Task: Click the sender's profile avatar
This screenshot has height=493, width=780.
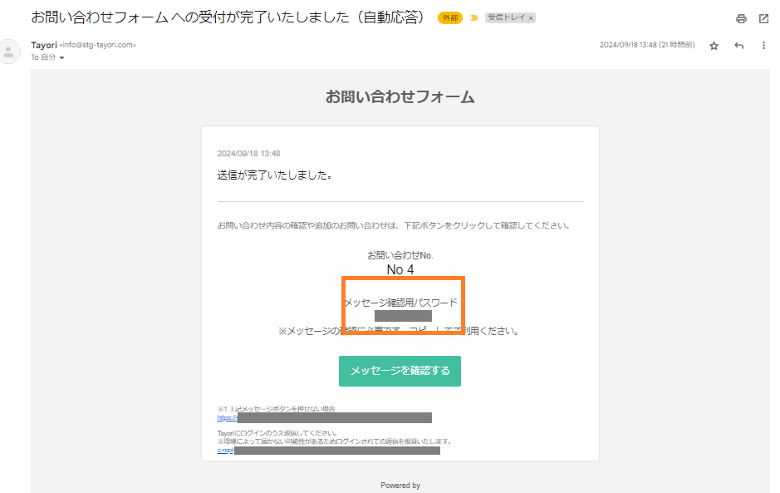Action: [11, 52]
